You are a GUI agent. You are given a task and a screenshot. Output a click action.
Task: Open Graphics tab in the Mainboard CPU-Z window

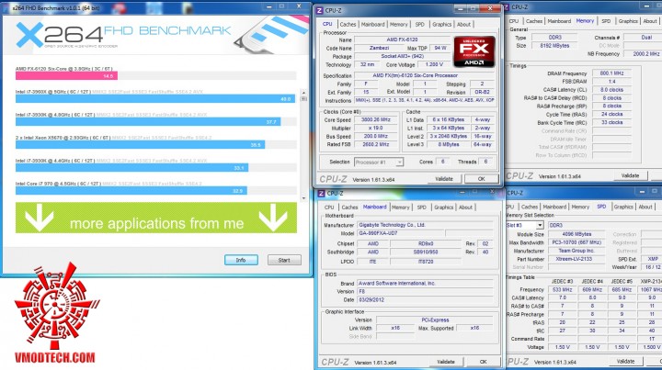coord(443,207)
